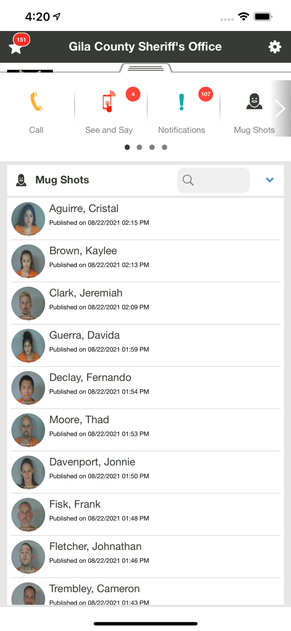Select third carousel page dot
Screen dimensions: 291x631
[152, 147]
